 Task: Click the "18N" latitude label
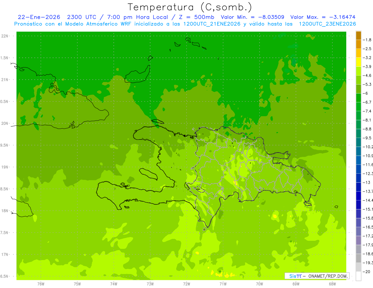point(5,211)
